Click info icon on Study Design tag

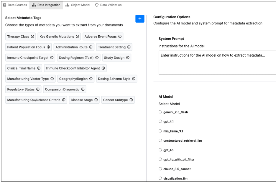(x=128, y=58)
